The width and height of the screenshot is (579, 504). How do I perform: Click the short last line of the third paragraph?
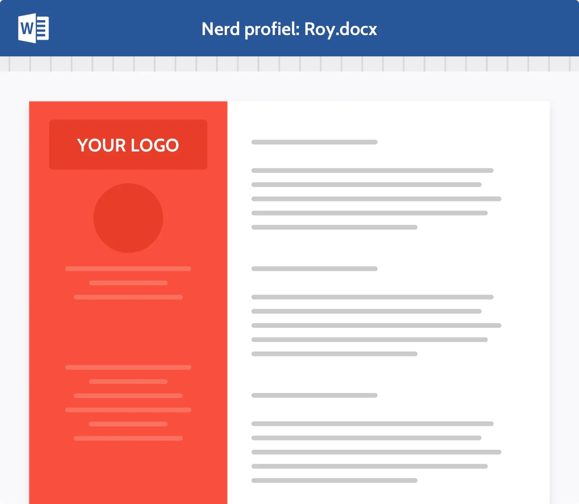point(334,480)
